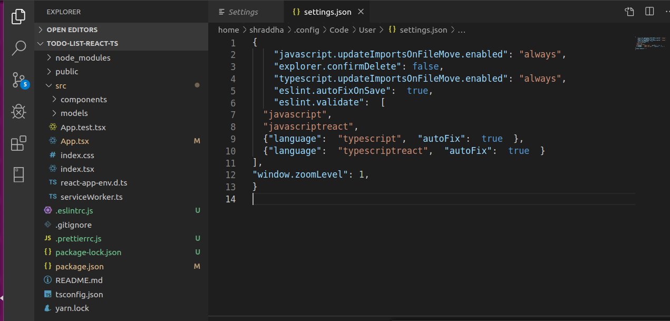The width and height of the screenshot is (670, 321).
Task: Open the Source Control view showing 5 changes
Action: [x=18, y=80]
